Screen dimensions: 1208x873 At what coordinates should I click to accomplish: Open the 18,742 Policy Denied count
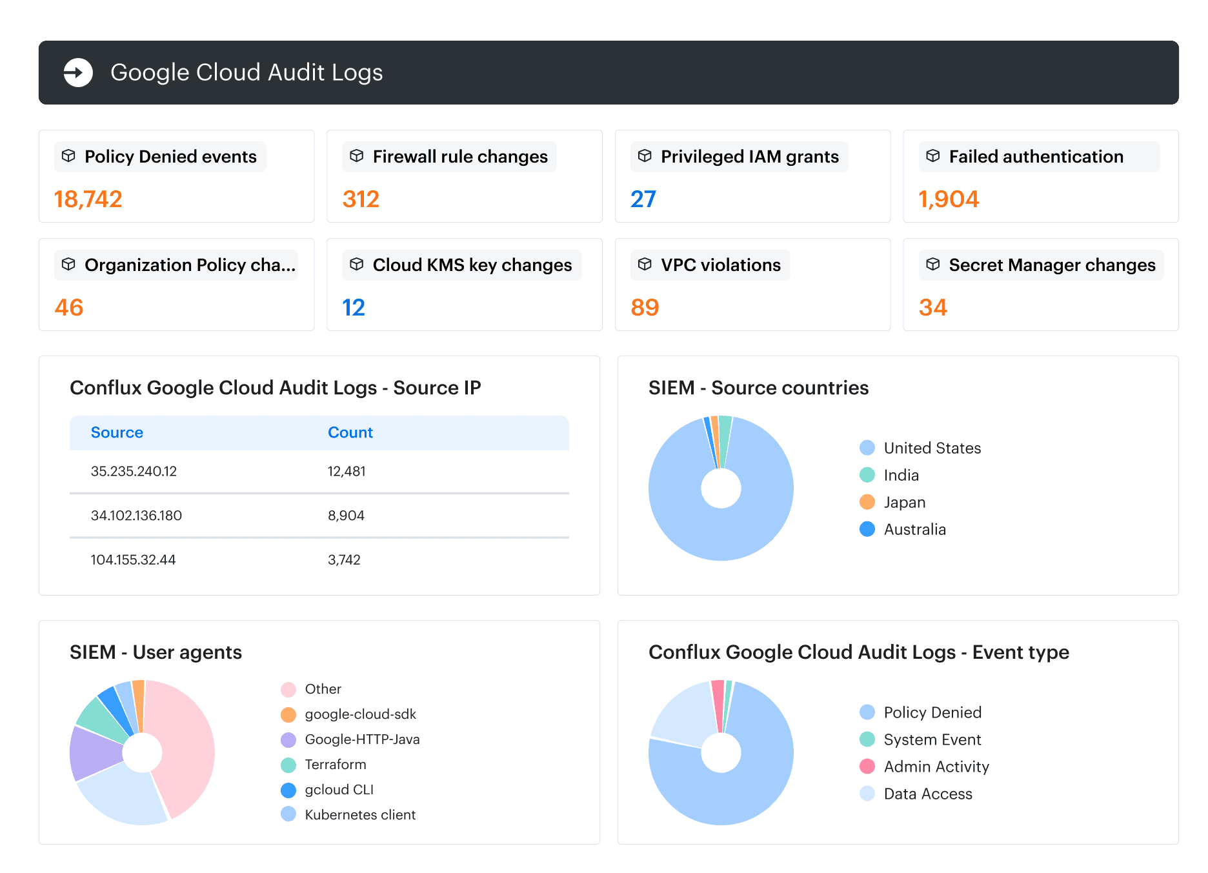pyautogui.click(x=88, y=199)
